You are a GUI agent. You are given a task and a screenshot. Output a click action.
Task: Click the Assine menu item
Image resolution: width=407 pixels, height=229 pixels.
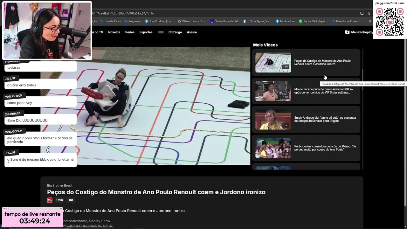point(192,32)
